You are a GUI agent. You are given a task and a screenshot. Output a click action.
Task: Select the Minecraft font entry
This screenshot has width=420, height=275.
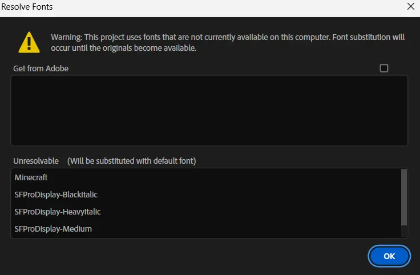coord(31,177)
